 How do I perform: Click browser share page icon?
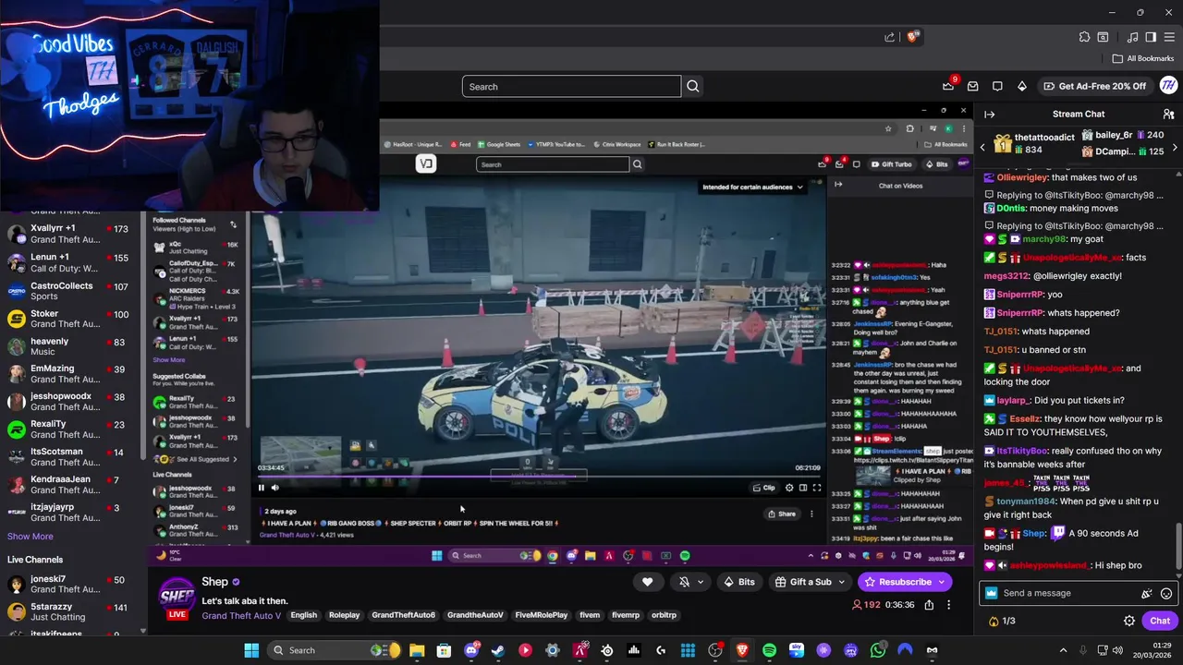tap(889, 37)
